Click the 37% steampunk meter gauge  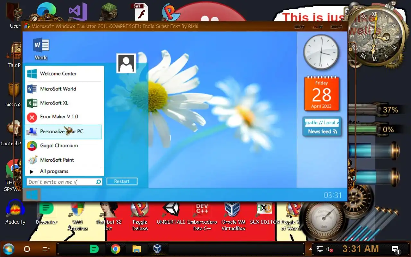click(x=374, y=110)
